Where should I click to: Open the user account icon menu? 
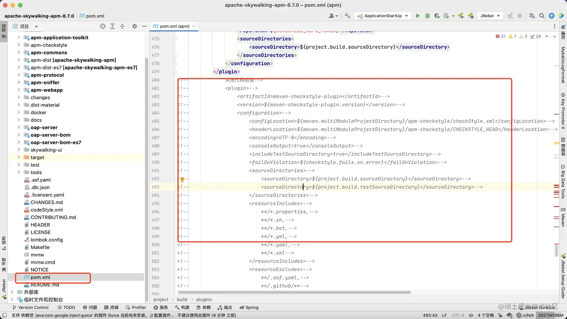point(333,16)
